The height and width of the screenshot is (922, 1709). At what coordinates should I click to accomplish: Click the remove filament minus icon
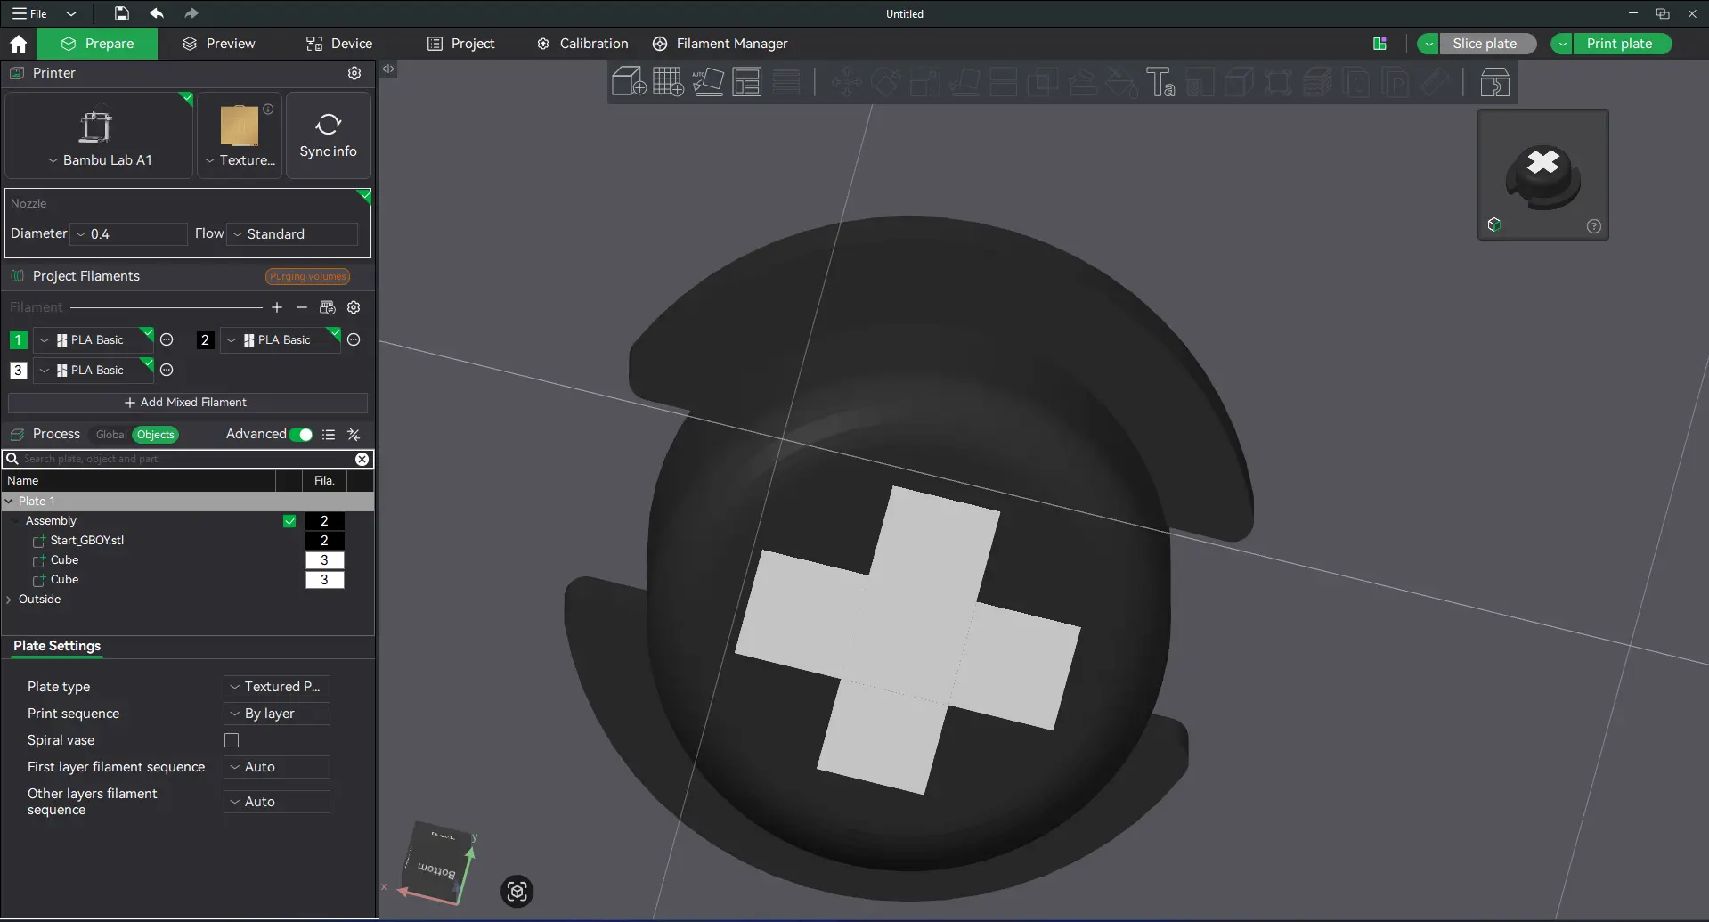click(302, 307)
